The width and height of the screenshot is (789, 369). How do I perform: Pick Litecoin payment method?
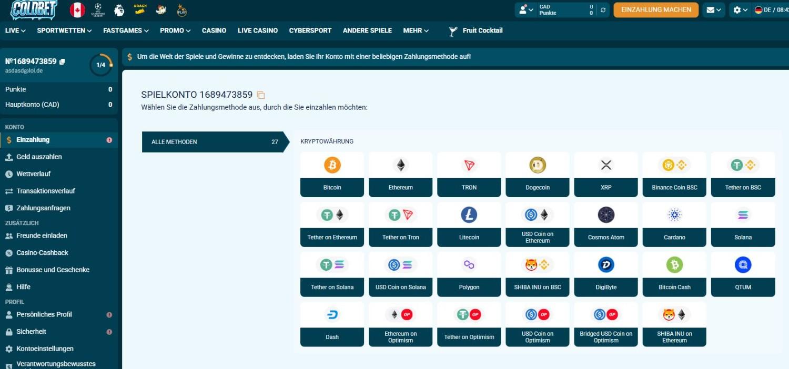[x=469, y=224]
